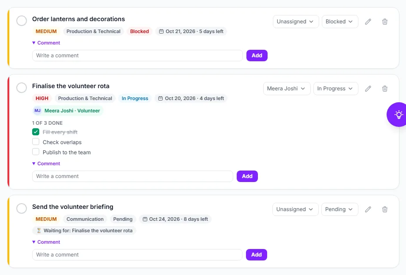Open the purple lightbulb suggestions button
The height and width of the screenshot is (275, 406).
pos(398,115)
